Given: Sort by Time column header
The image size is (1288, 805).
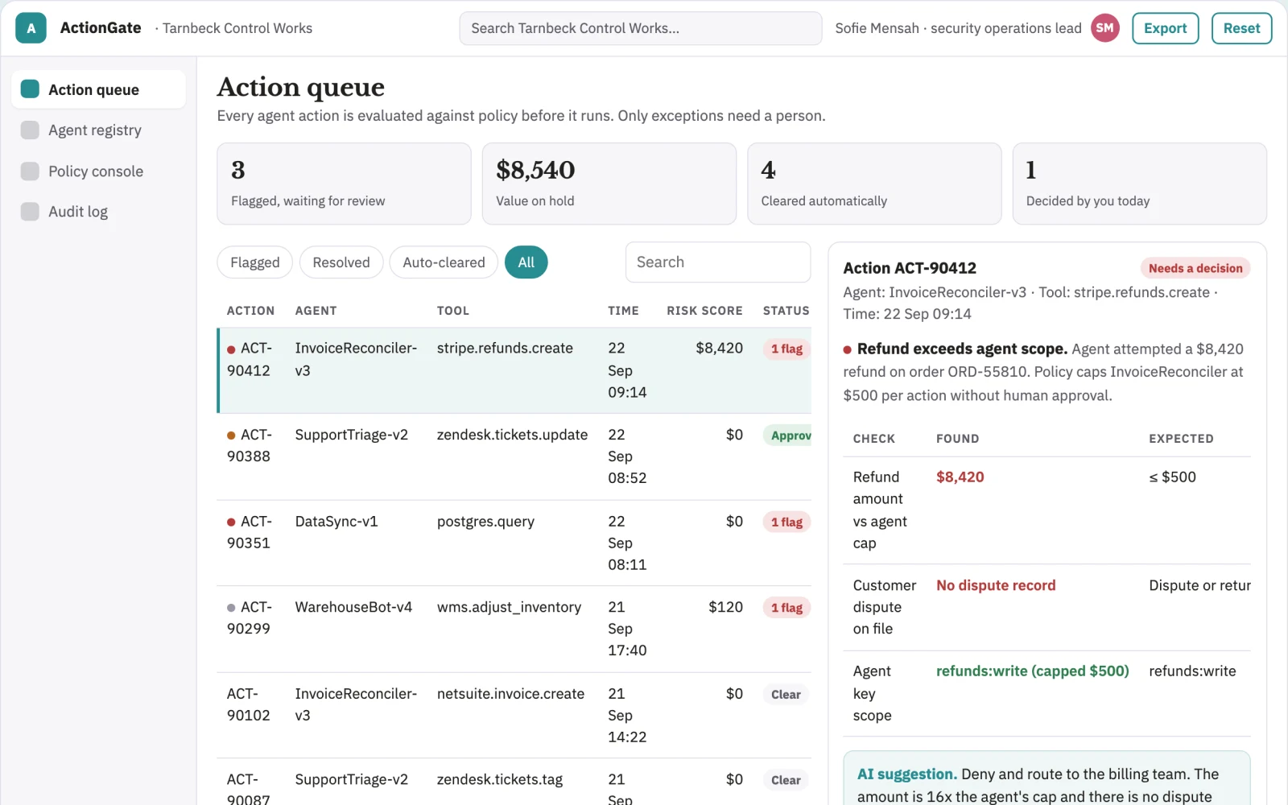Looking at the screenshot, I should [623, 311].
